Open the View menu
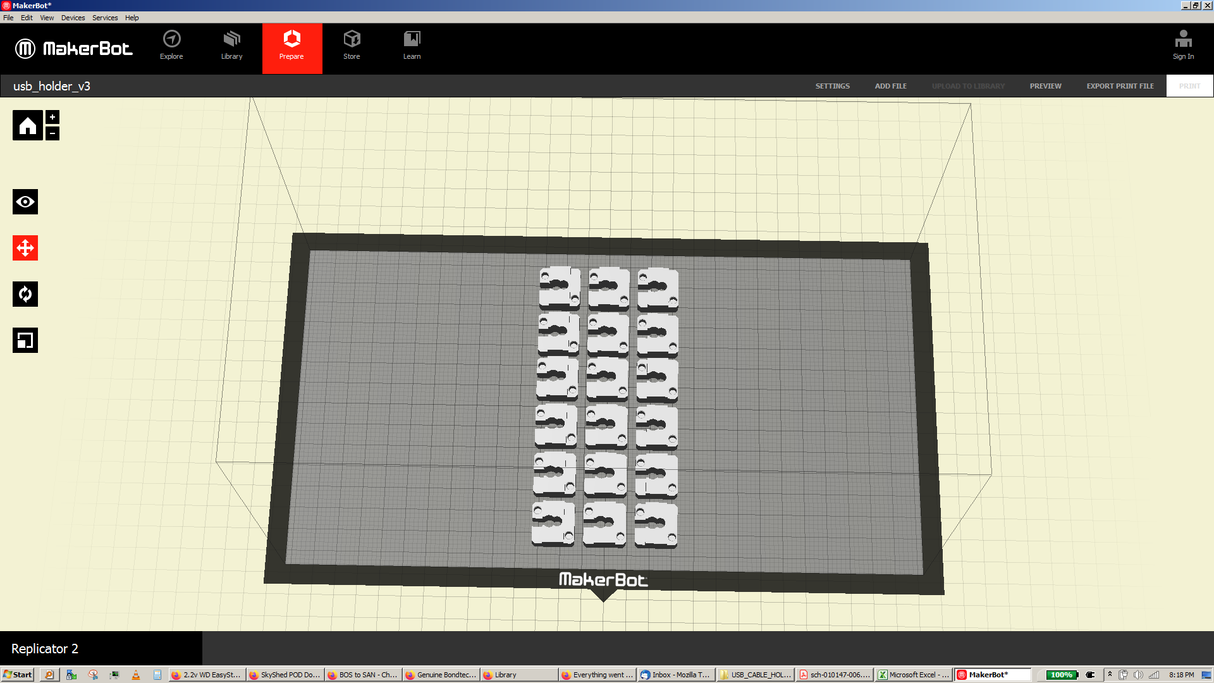The image size is (1214, 683). click(x=47, y=18)
